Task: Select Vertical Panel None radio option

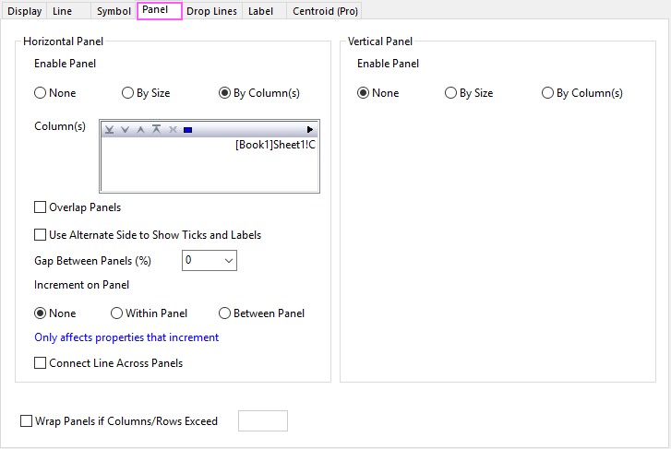Action: coord(377,93)
